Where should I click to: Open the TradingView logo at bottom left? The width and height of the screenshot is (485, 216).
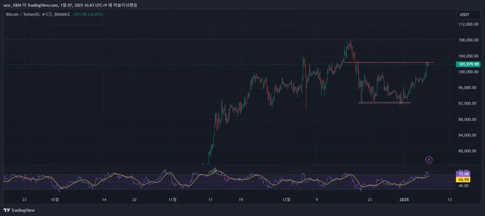pos(19,210)
